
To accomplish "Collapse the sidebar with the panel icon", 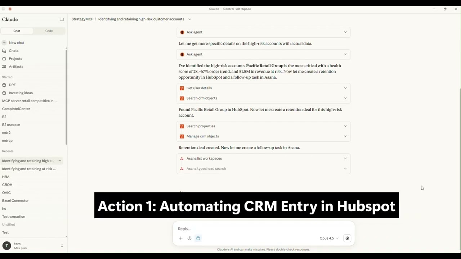I will click(62, 19).
